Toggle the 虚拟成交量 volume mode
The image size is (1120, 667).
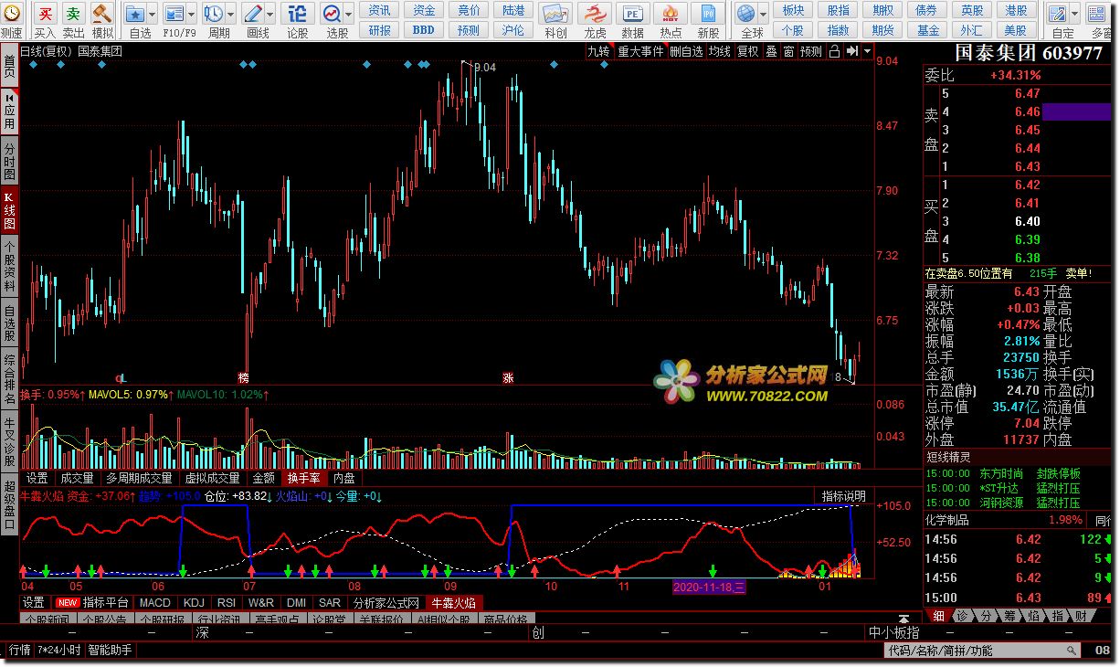point(212,478)
